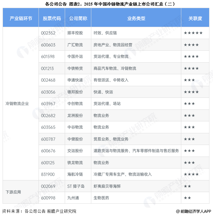213x215 pixels.
Task: Select company name 中谷物流
Action: [75, 127]
